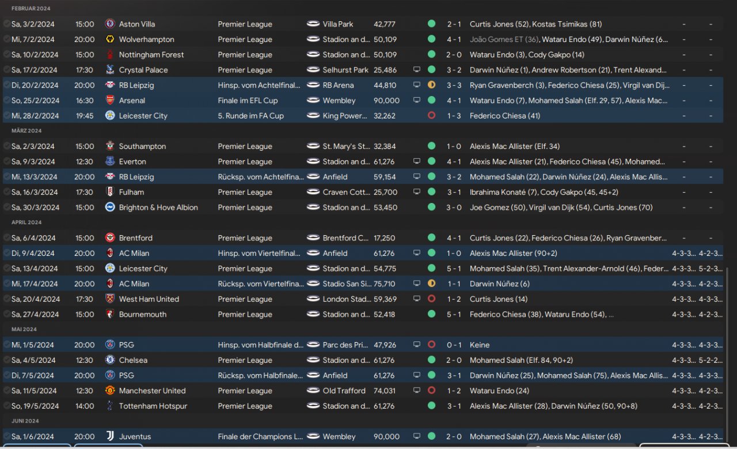Open the 5 - 1 result against Bournemouth
737x449 pixels.
(454, 314)
